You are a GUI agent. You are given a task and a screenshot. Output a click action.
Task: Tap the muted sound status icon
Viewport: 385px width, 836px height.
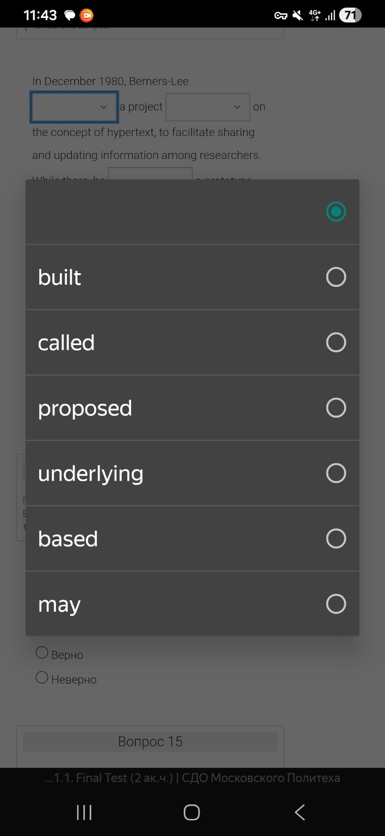[x=297, y=15]
